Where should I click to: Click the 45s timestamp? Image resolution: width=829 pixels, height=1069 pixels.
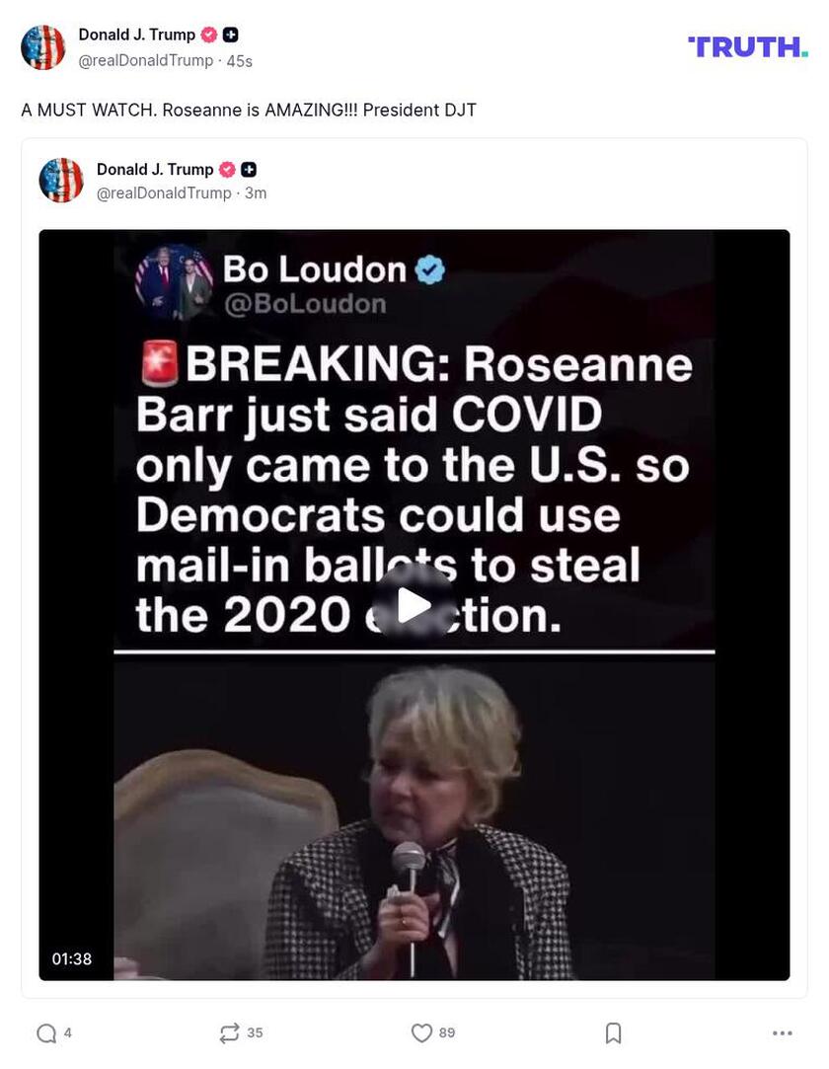[x=239, y=60]
